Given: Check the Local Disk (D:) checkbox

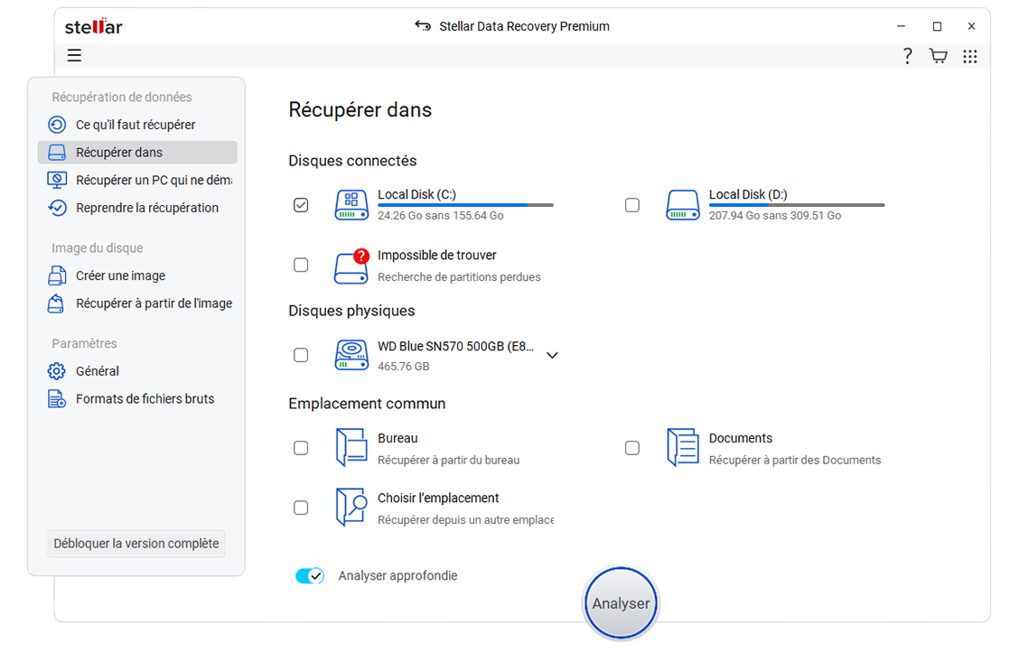Looking at the screenshot, I should click(631, 205).
